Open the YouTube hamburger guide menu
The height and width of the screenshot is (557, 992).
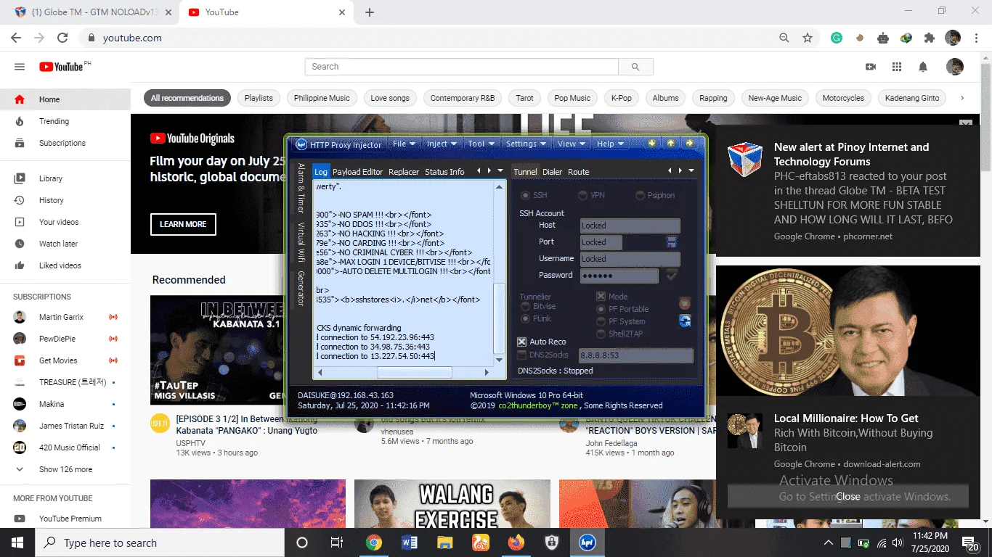(x=20, y=67)
